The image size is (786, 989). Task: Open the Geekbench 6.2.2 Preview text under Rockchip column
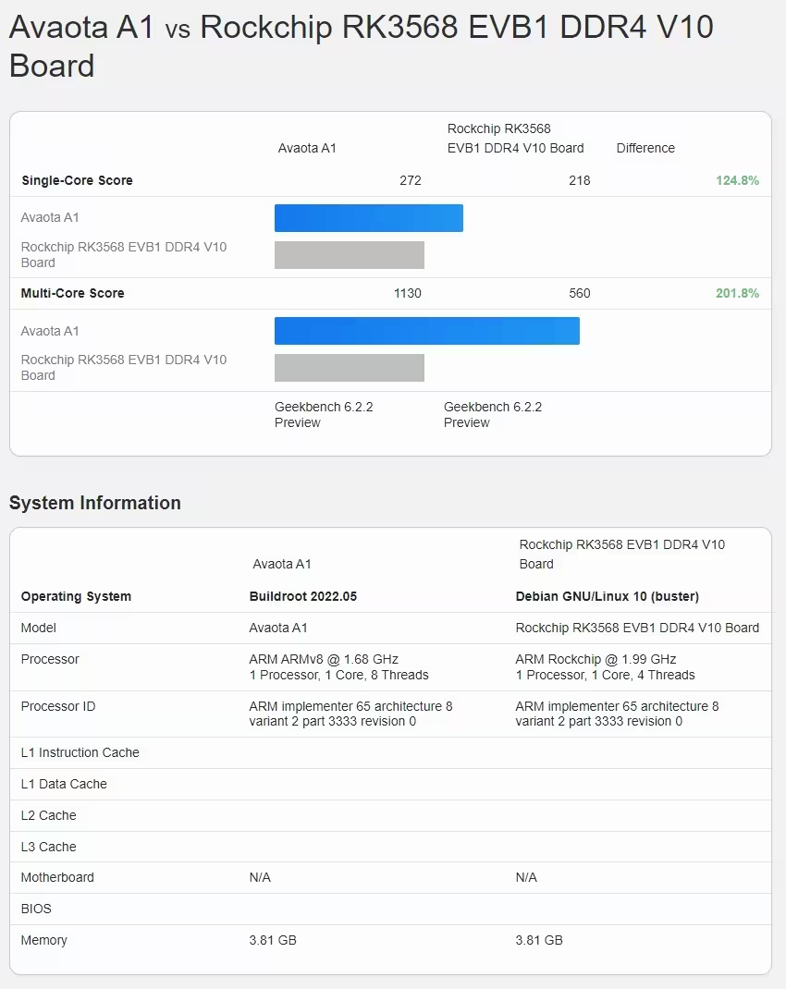pos(493,414)
